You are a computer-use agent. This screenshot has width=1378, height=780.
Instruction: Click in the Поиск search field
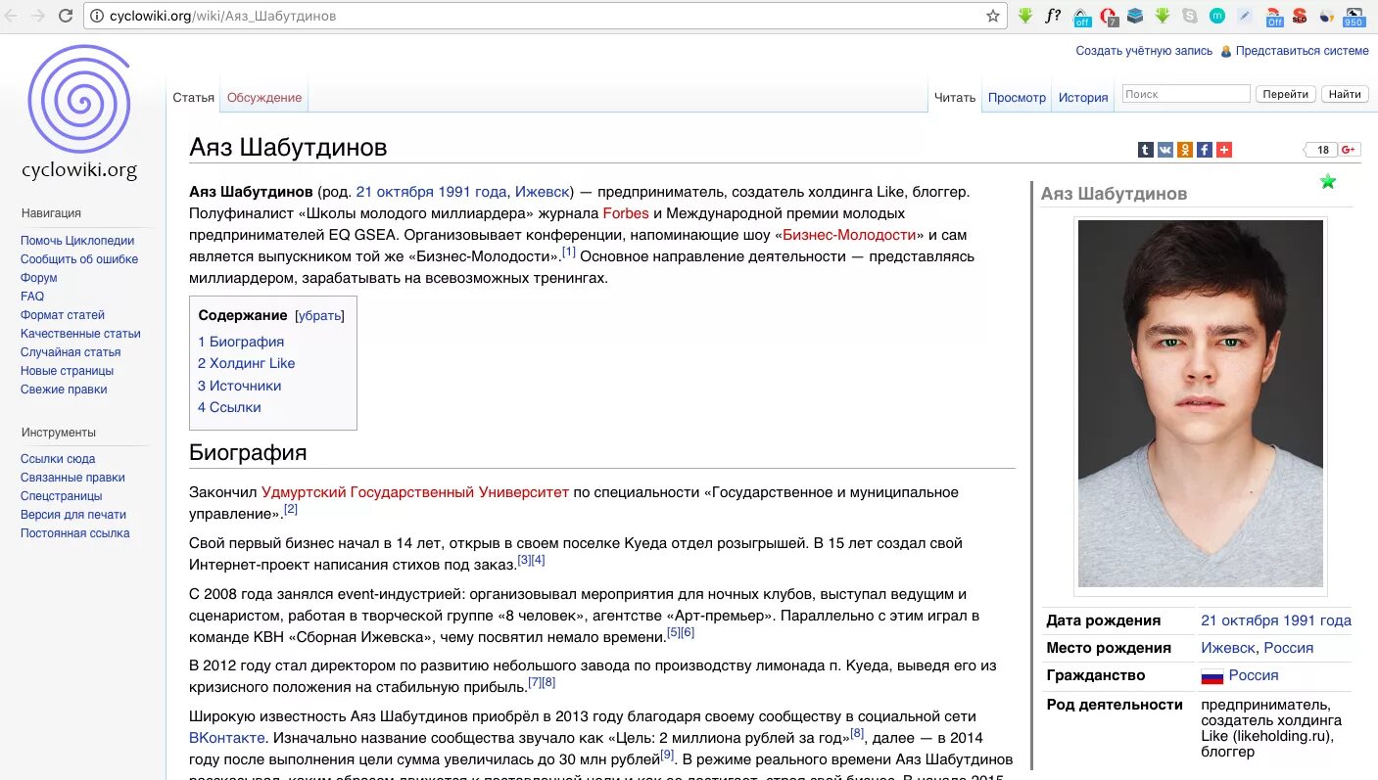[1186, 94]
